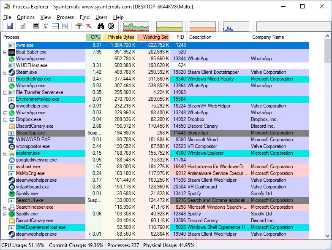Viewport: 332px width, 250px height.
Task: Click the Steam.exe process icon
Action: click(12, 72)
